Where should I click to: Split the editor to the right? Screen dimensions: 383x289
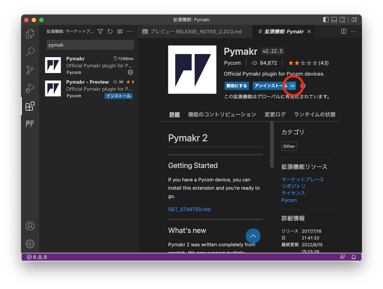pyautogui.click(x=344, y=31)
